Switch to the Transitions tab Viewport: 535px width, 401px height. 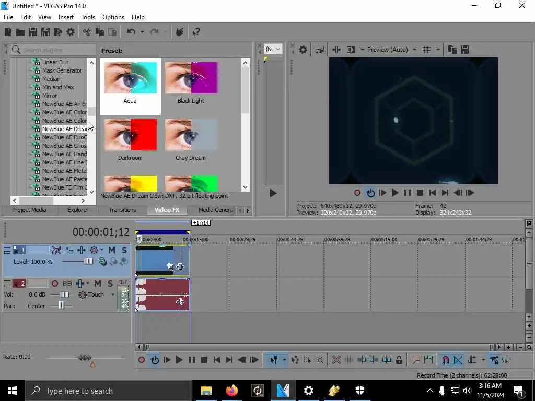[x=122, y=210]
